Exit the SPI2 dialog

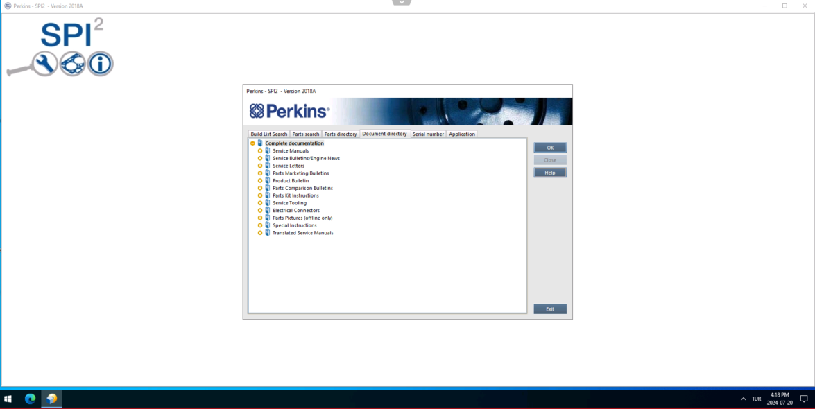550,308
